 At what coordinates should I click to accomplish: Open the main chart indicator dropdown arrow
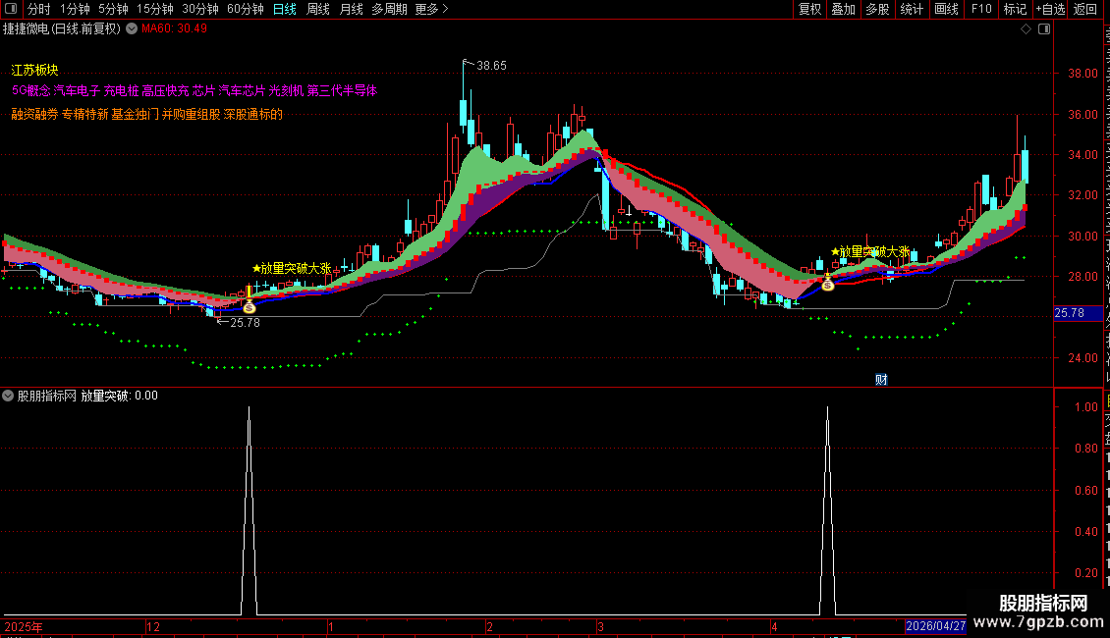click(132, 29)
